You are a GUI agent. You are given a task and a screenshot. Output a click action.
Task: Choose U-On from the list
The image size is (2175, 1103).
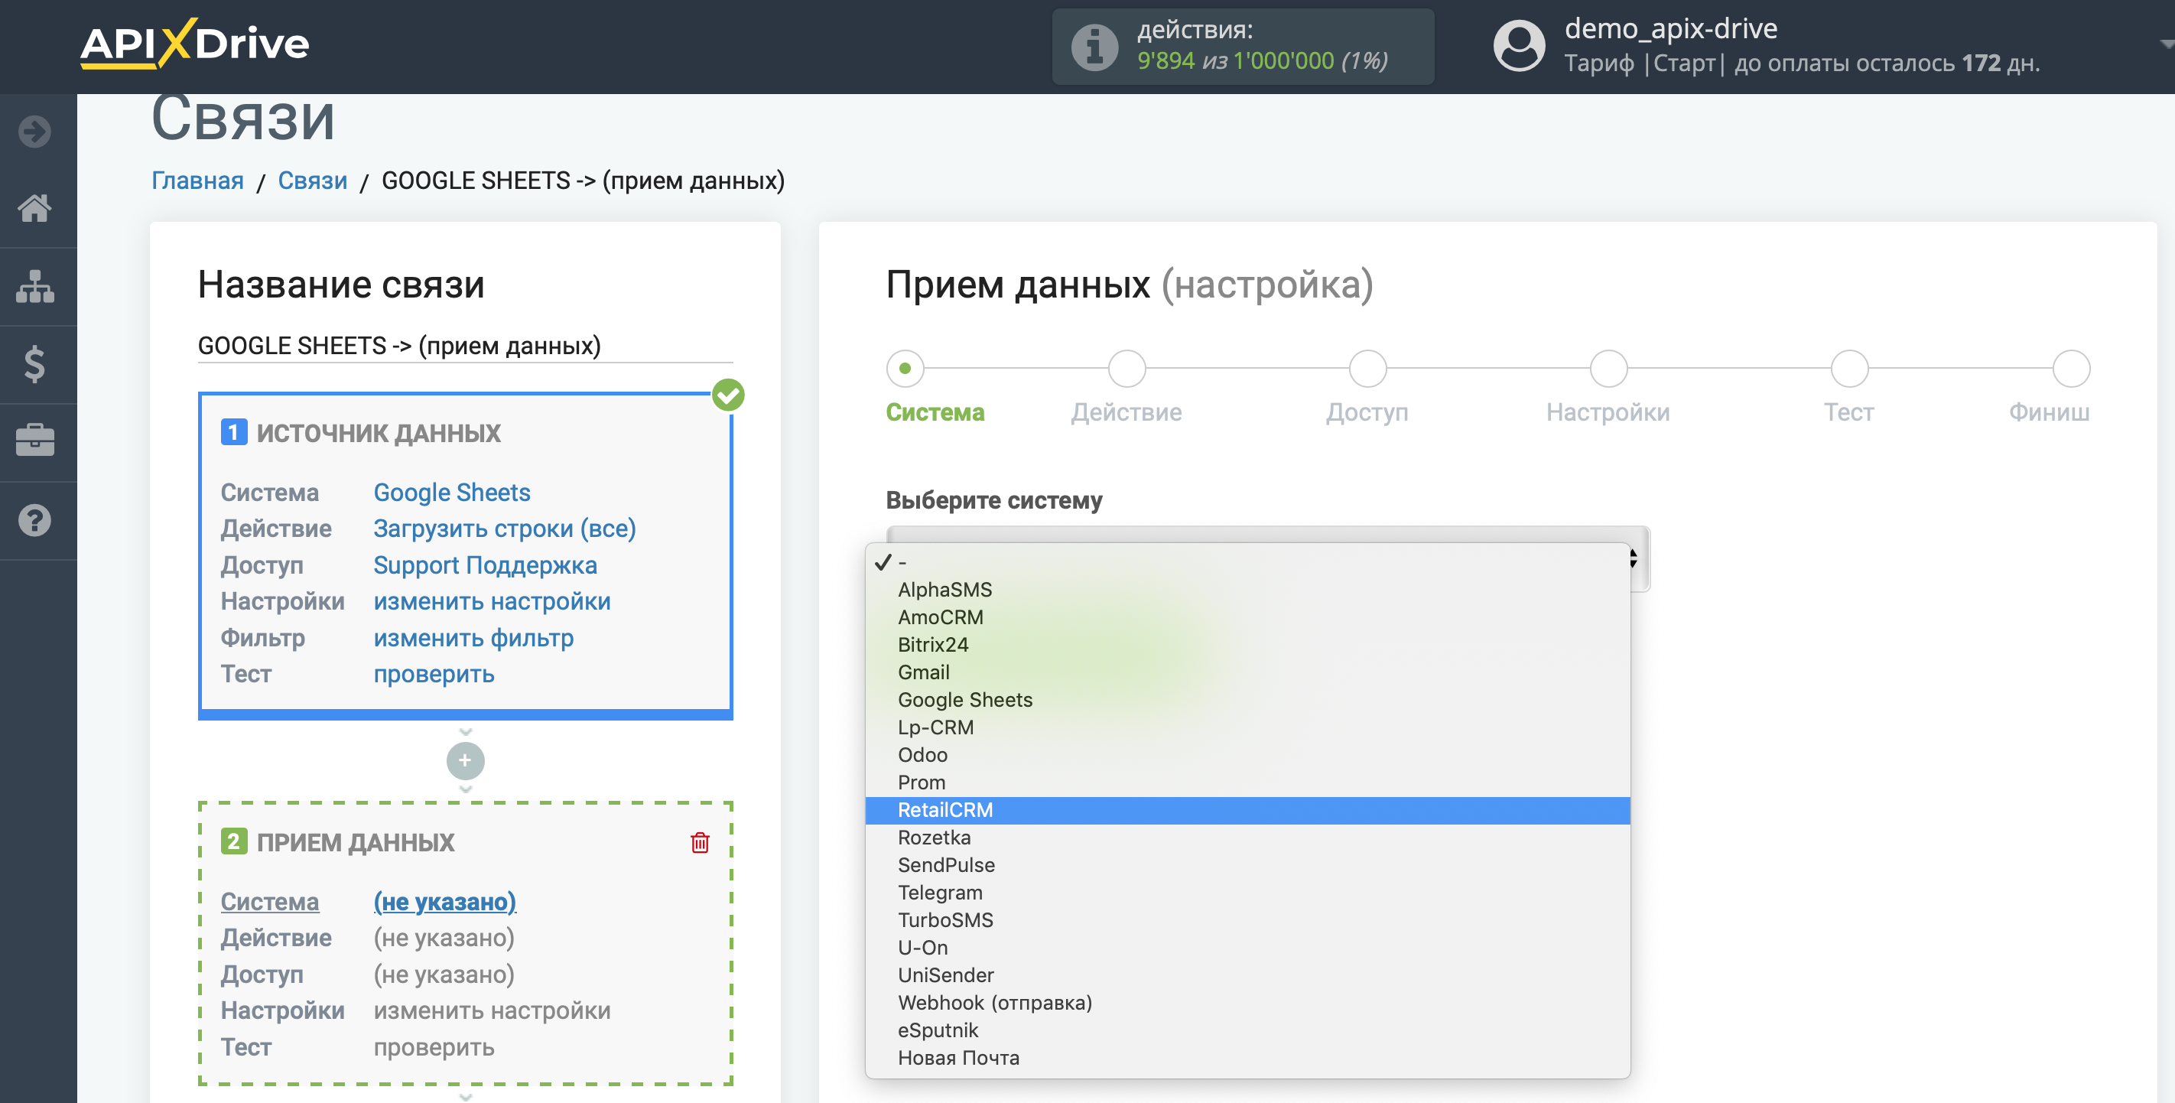(1247, 948)
